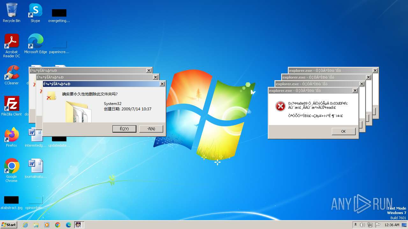Screen dimensions: 408x229
Task: Open Internet Explorer from taskbar
Action: (x=25, y=225)
